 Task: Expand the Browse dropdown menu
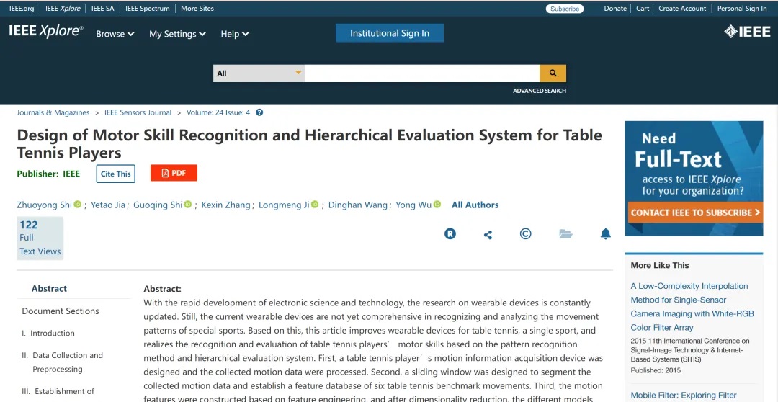(x=115, y=34)
